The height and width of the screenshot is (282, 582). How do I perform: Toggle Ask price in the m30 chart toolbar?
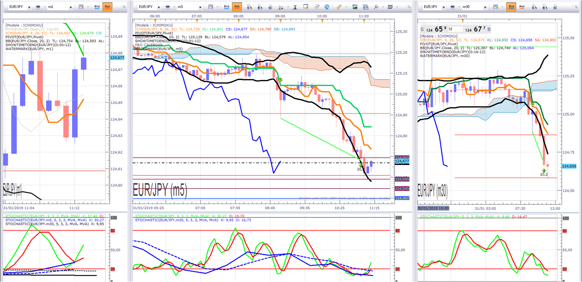(x=522, y=7)
